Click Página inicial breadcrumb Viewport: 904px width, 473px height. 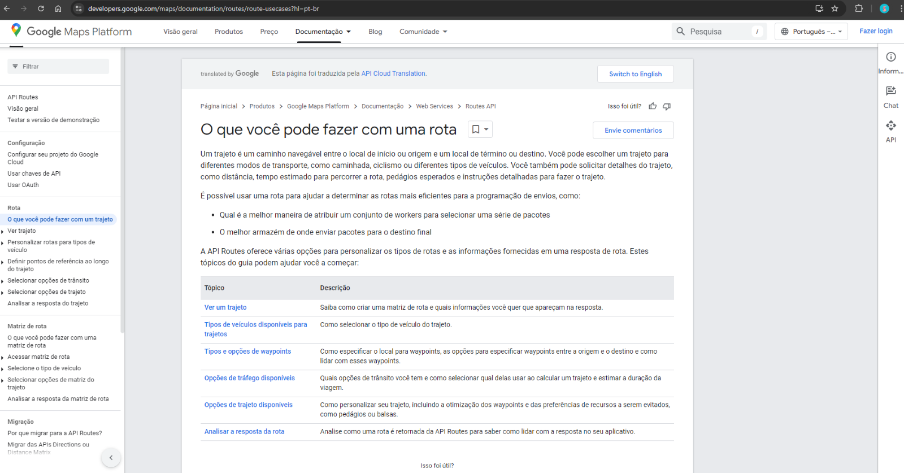click(x=219, y=106)
